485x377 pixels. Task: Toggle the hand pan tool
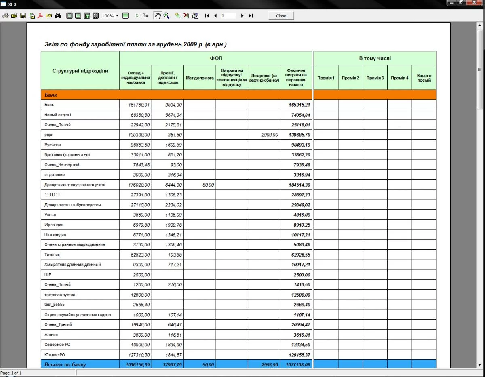click(x=158, y=16)
